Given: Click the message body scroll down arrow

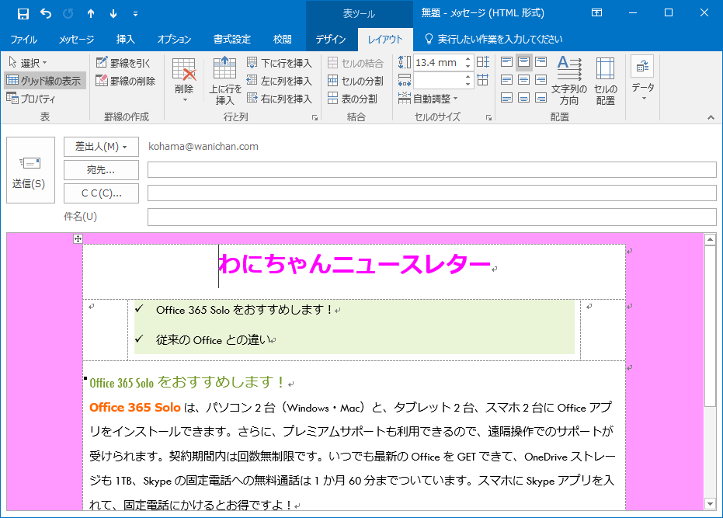Looking at the screenshot, I should pos(710,504).
